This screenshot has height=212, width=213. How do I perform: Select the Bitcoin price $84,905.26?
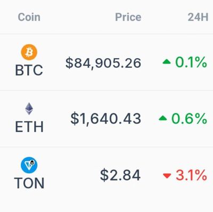[x=103, y=63]
